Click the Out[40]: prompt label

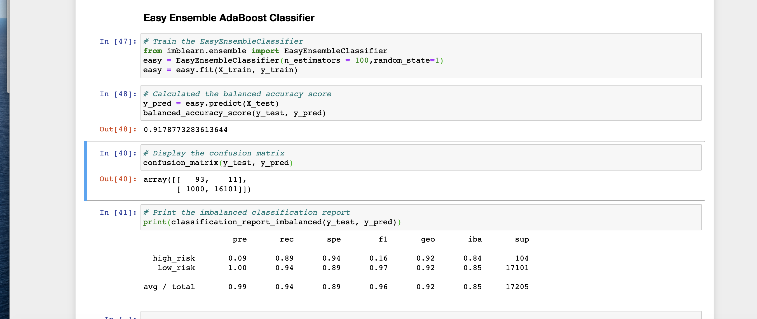coord(118,179)
